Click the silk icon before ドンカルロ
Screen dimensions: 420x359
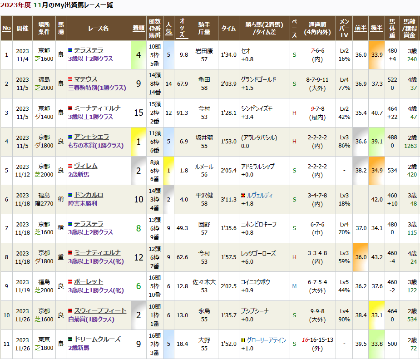70,195
